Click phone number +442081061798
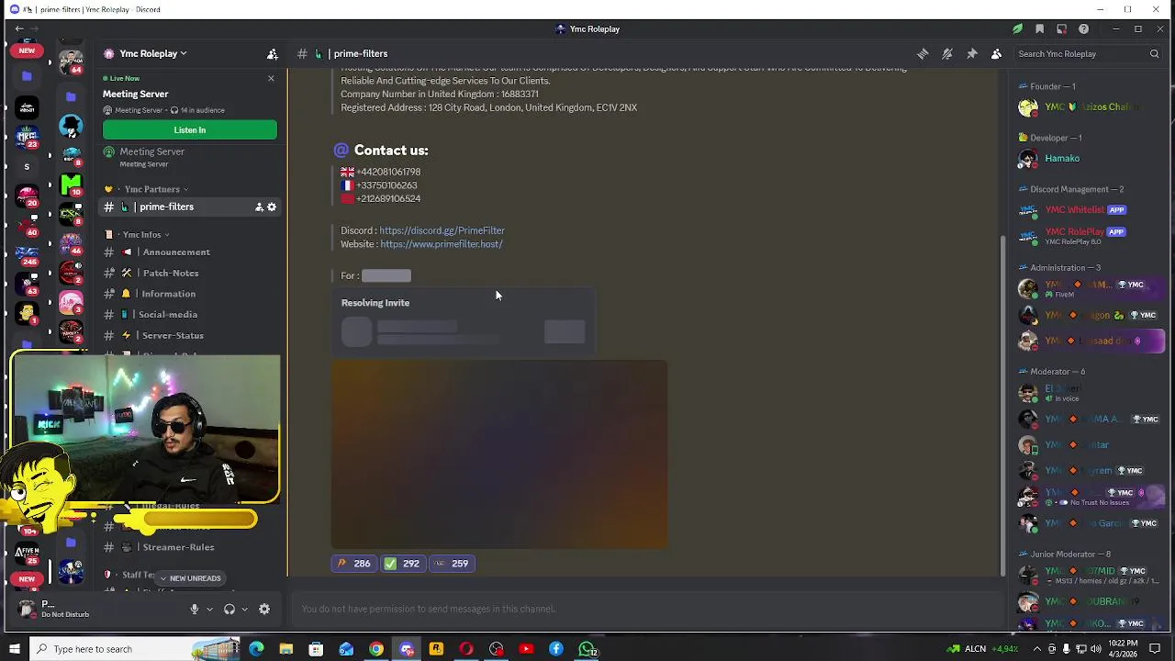The width and height of the screenshot is (1175, 661). click(388, 172)
